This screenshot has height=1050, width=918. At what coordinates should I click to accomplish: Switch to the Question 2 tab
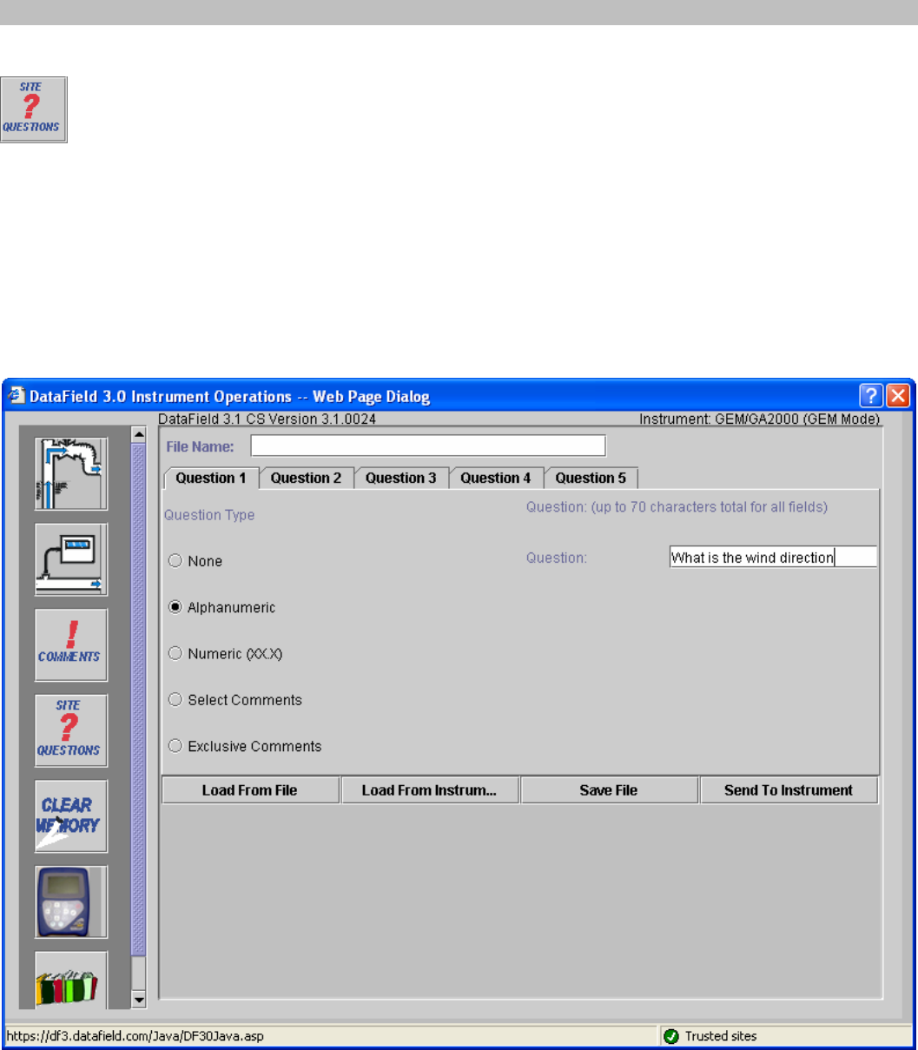pos(307,478)
